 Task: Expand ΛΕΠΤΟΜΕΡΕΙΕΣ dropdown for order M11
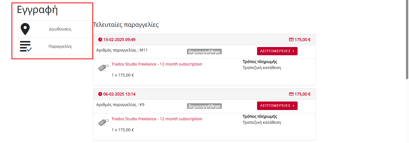[x=277, y=51]
